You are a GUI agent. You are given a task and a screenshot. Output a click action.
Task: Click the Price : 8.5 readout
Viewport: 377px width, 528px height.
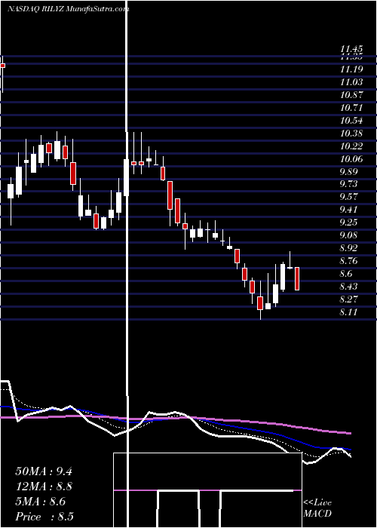tap(44, 517)
